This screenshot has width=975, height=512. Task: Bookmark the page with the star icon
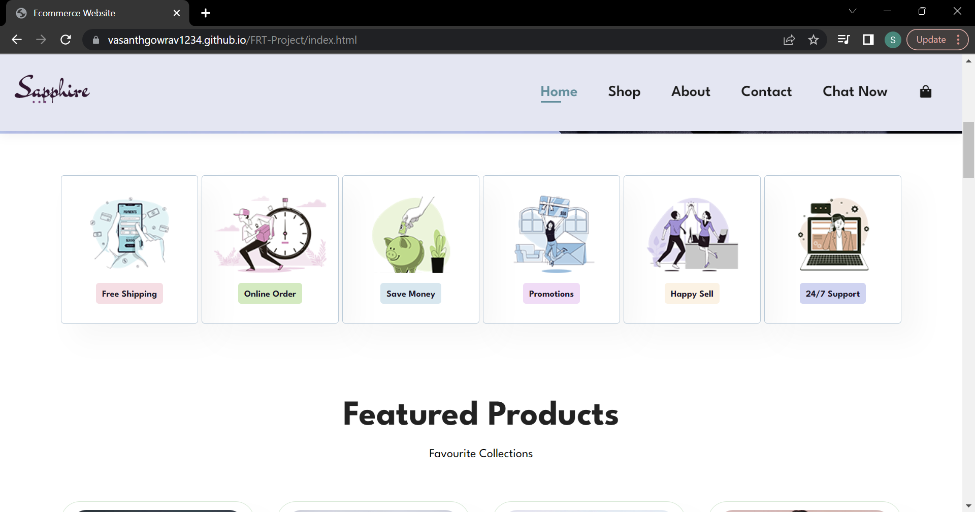pyautogui.click(x=814, y=40)
